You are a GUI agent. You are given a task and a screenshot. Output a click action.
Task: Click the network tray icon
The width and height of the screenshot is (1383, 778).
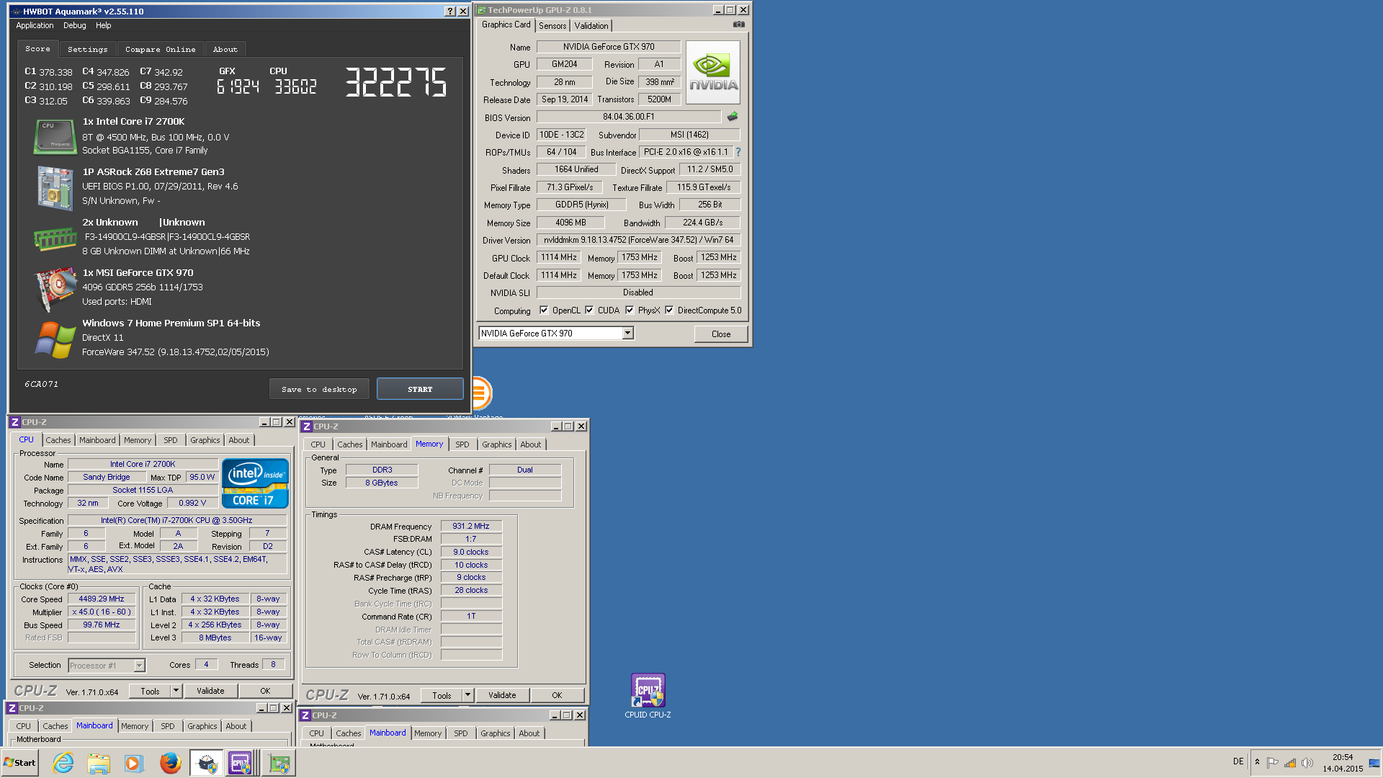(x=1290, y=763)
